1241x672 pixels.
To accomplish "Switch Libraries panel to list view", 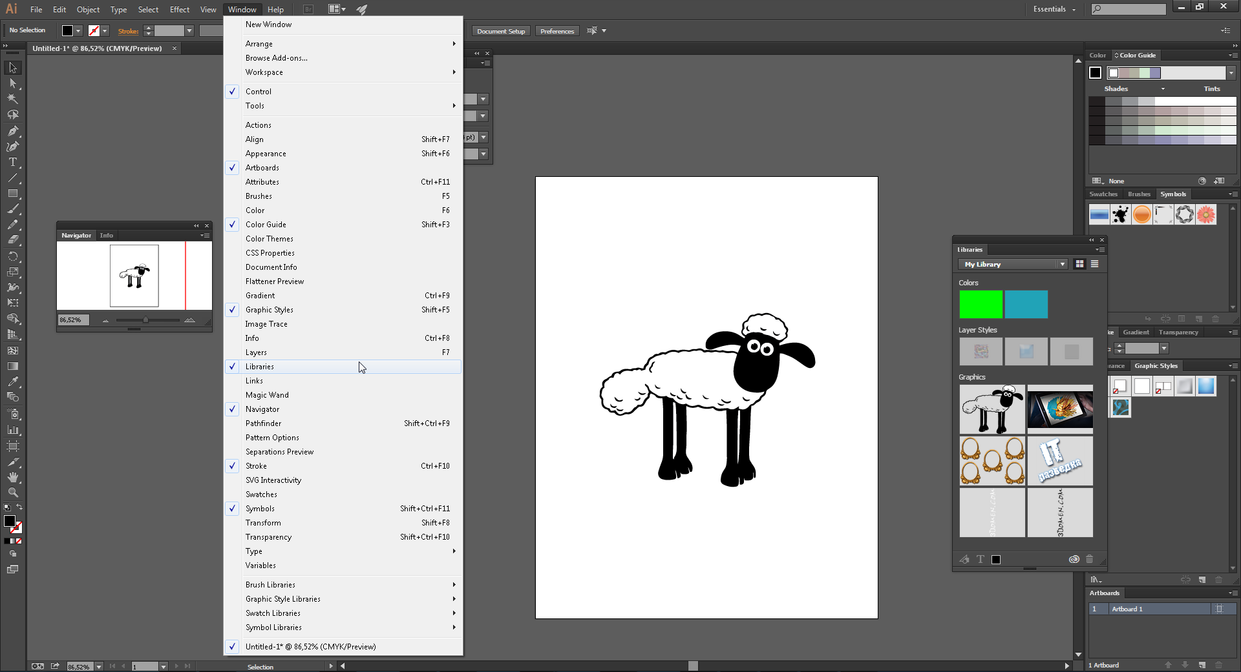I will (x=1094, y=264).
